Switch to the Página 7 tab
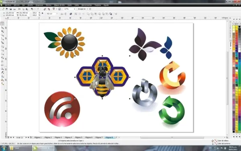The height and width of the screenshot is (151, 241). [99, 137]
